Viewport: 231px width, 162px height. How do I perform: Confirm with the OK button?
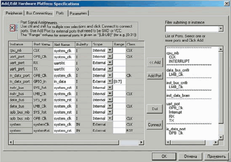(164, 156)
